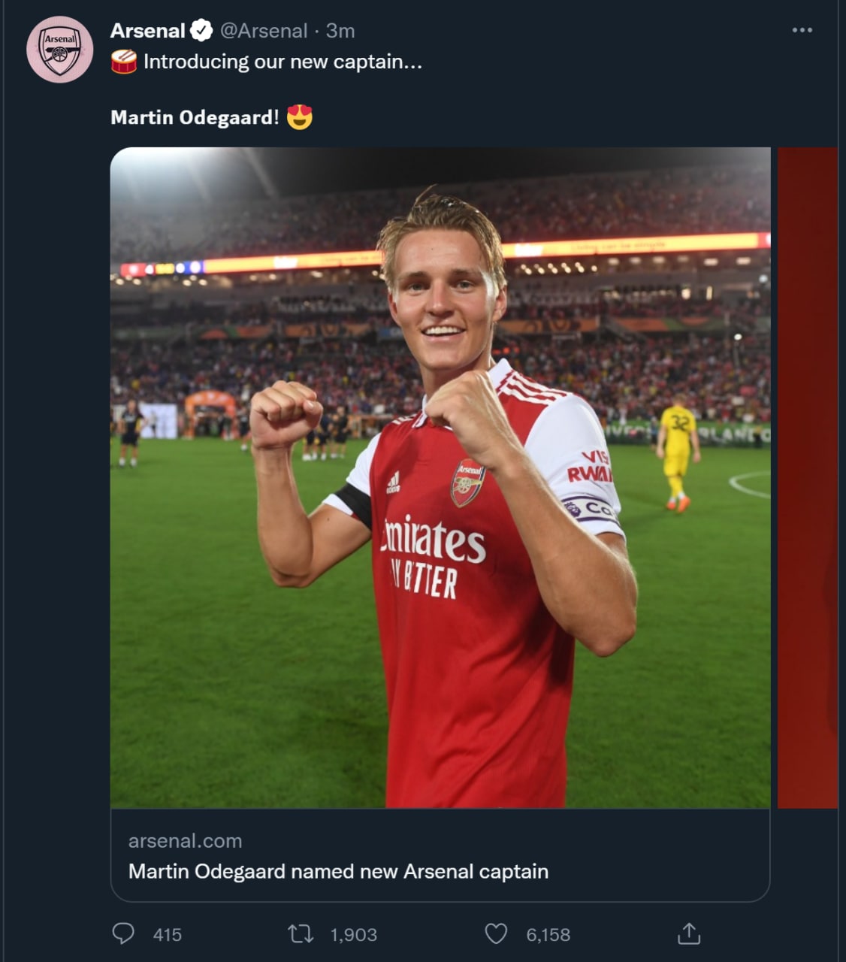Click the "Introducing our new captain..." tweet text
Image resolution: width=846 pixels, height=962 pixels.
coord(283,62)
